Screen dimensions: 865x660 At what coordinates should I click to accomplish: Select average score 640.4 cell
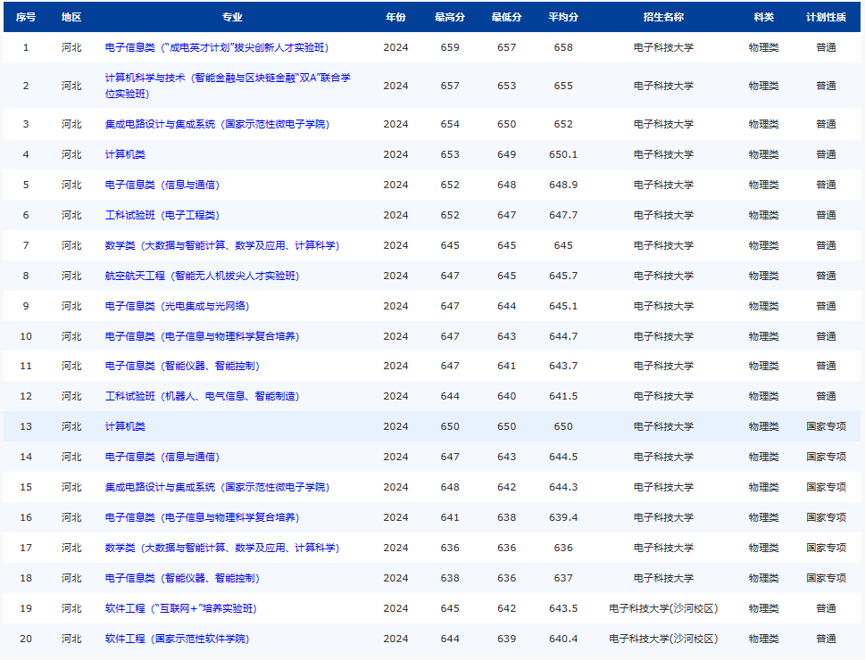coord(563,639)
